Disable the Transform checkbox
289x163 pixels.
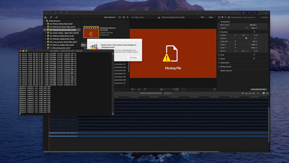219,32
